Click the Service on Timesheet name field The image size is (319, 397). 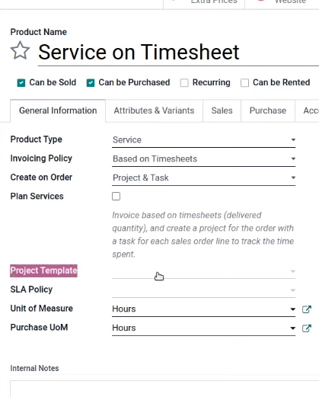[x=178, y=53]
